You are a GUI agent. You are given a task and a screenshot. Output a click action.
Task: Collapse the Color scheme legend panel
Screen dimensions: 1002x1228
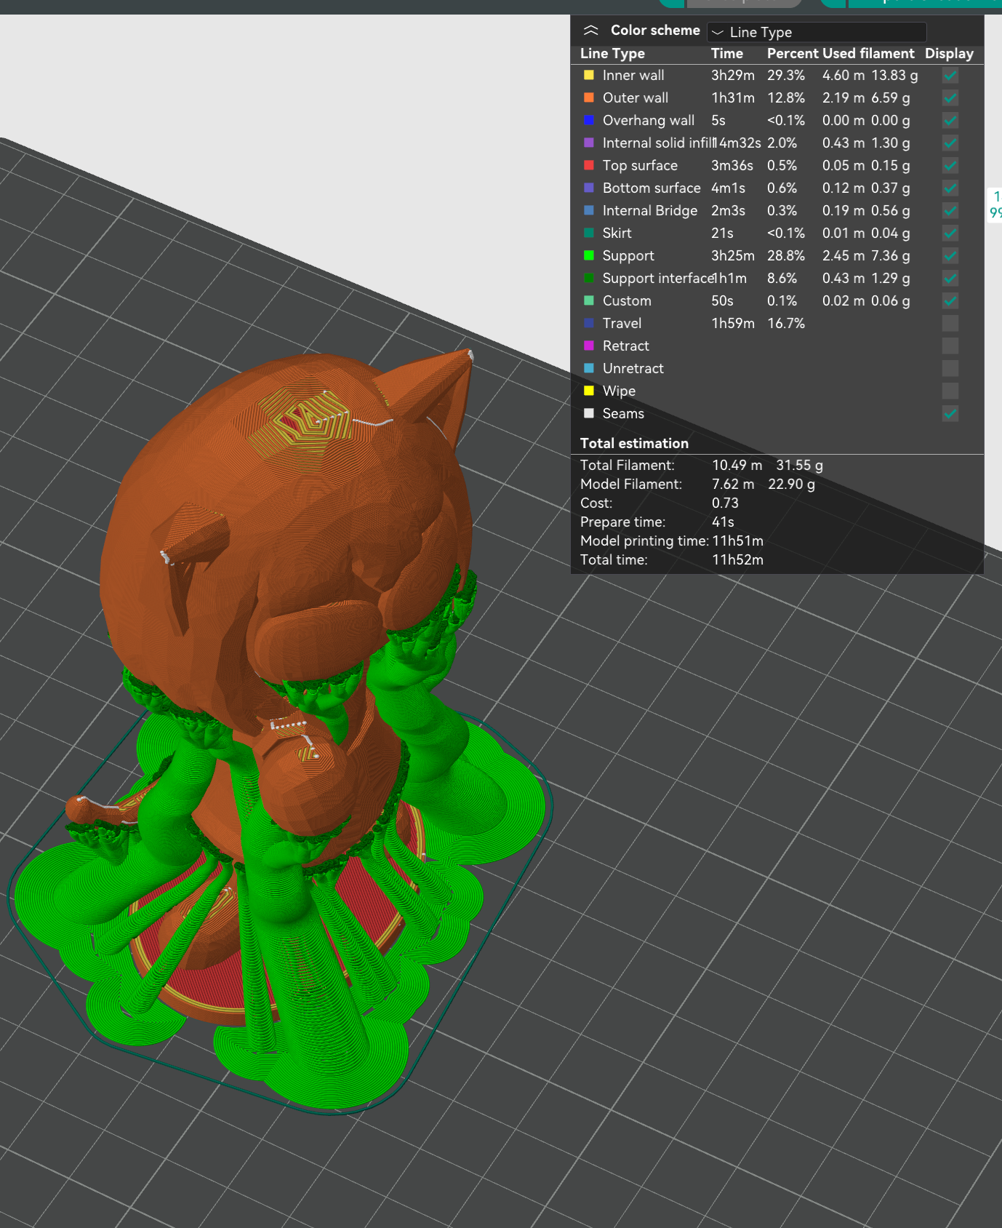tap(590, 31)
